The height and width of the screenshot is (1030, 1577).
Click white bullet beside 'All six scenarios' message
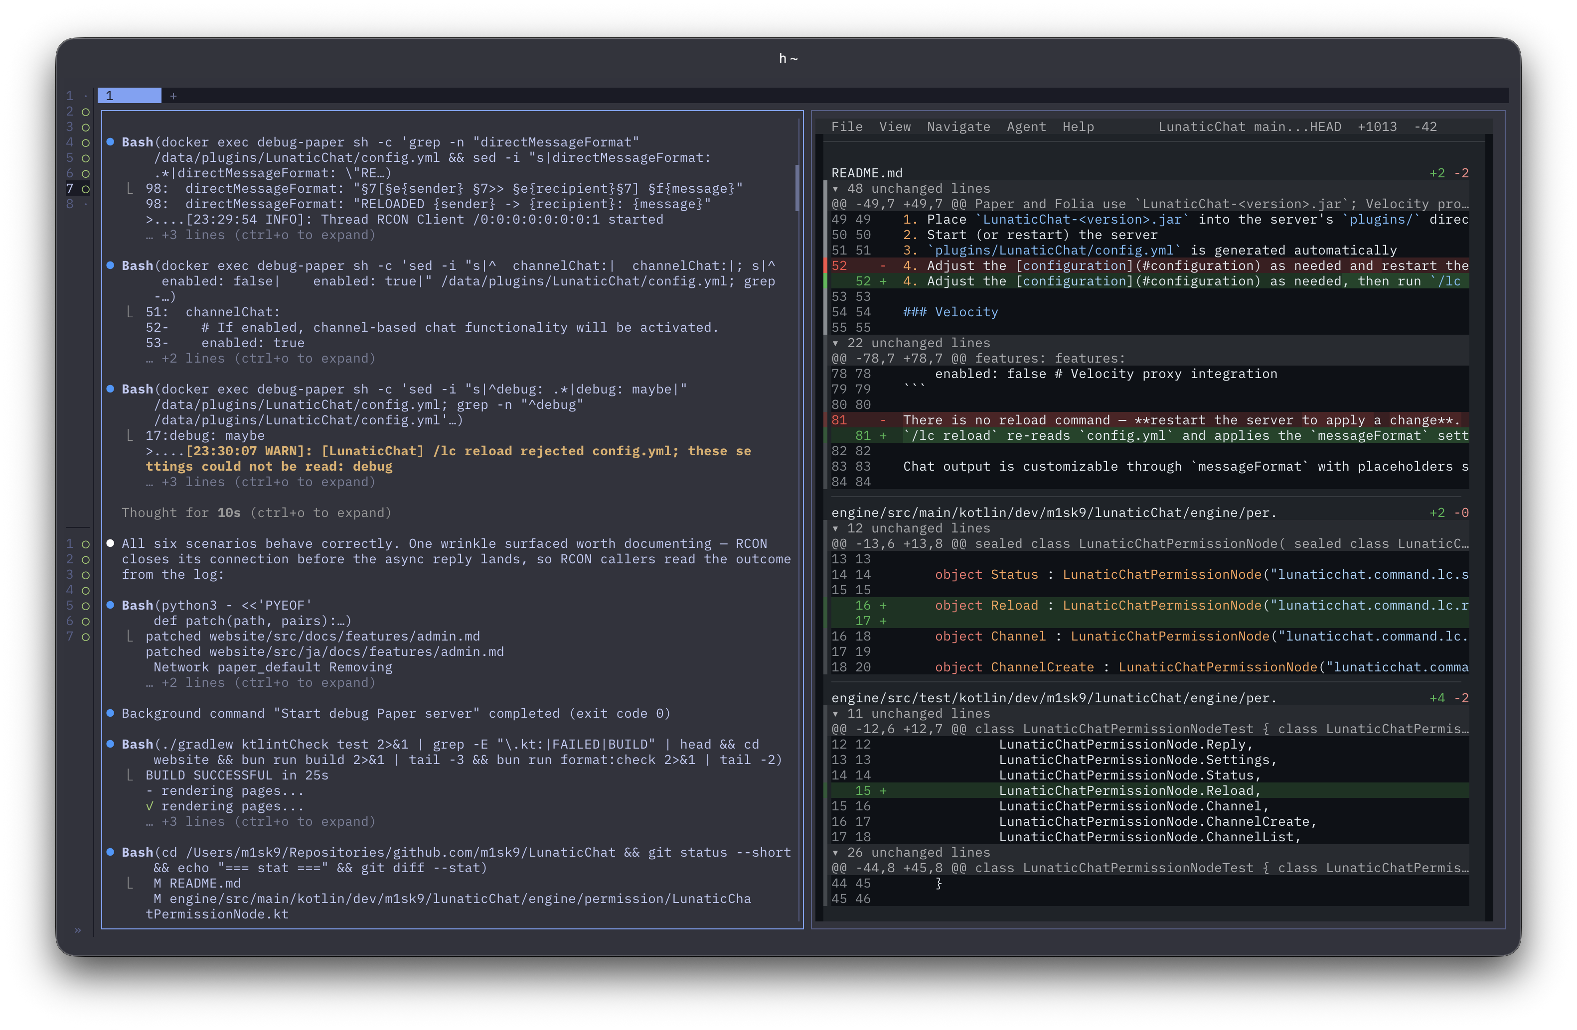coord(111,543)
